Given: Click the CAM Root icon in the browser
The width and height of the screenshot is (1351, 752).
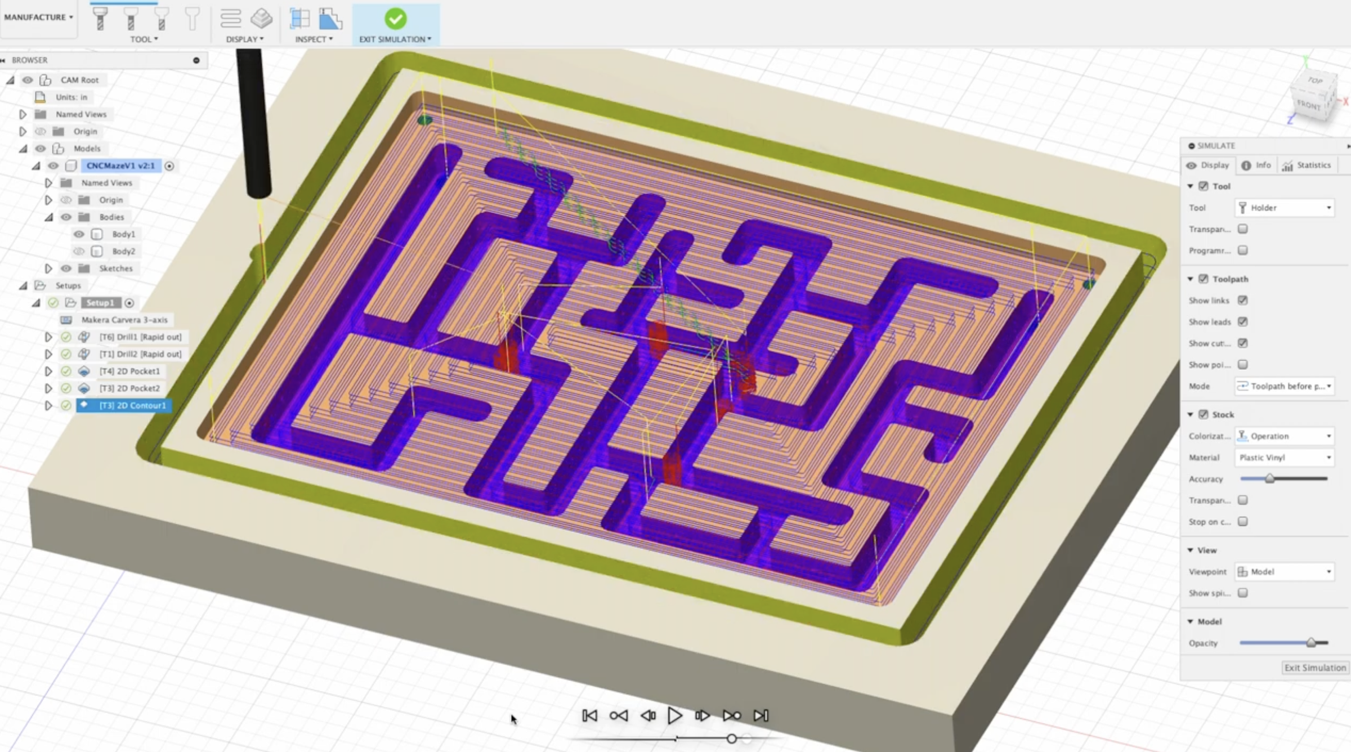Looking at the screenshot, I should [x=46, y=79].
